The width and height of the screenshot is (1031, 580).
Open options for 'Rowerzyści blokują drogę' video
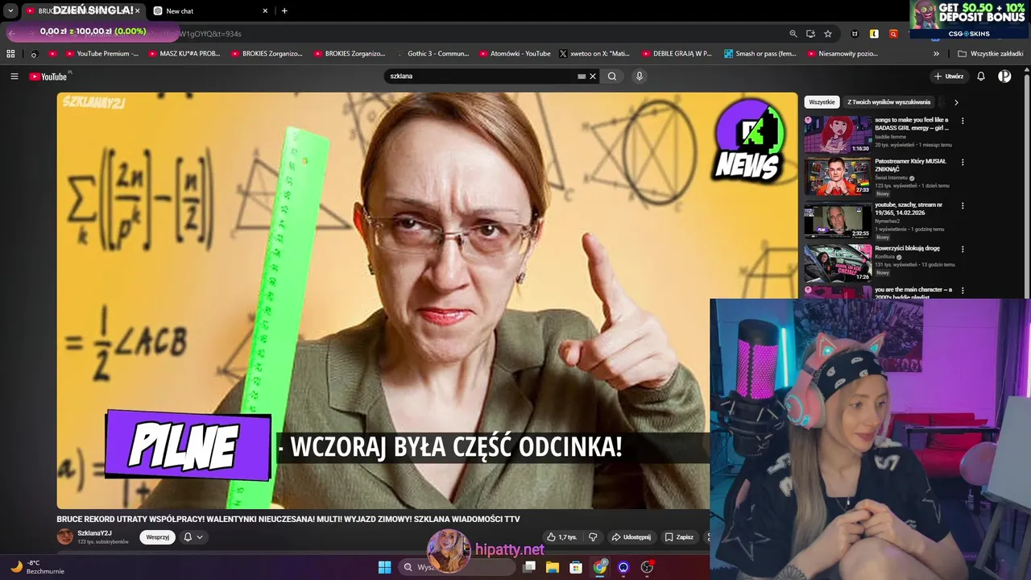[962, 249]
